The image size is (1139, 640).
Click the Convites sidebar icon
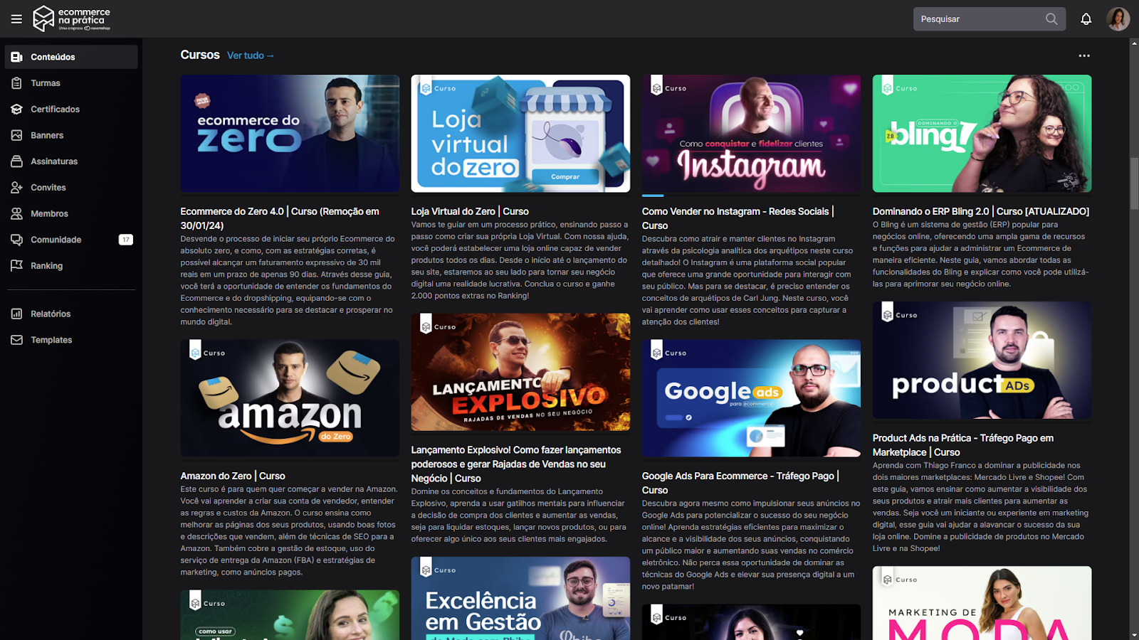coord(17,188)
